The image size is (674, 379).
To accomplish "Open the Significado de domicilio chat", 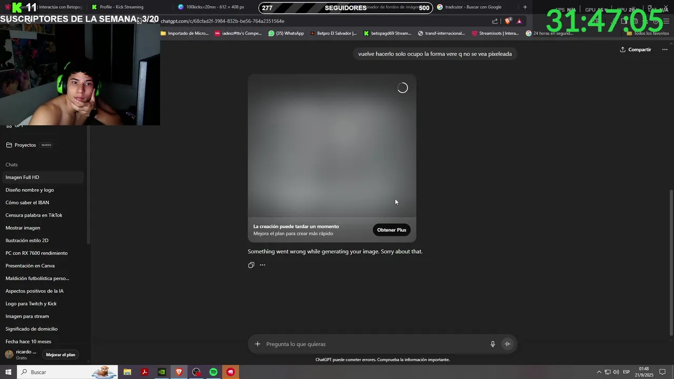I will [43, 329].
